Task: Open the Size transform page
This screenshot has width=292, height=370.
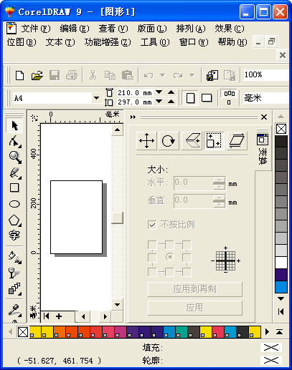Action: (214, 141)
